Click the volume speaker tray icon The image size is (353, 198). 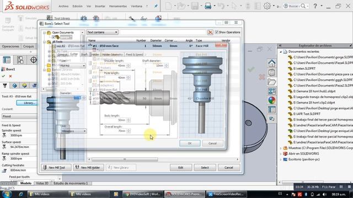pos(324,194)
